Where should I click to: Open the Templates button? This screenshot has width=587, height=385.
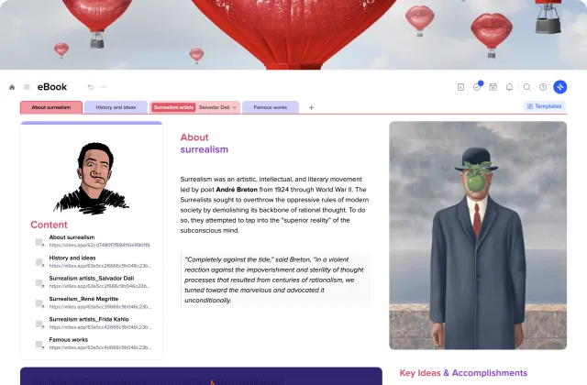[x=545, y=106]
